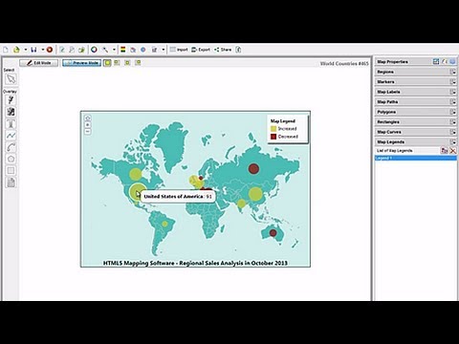
Task: Open the Map Properties panel header
Action: click(416, 62)
